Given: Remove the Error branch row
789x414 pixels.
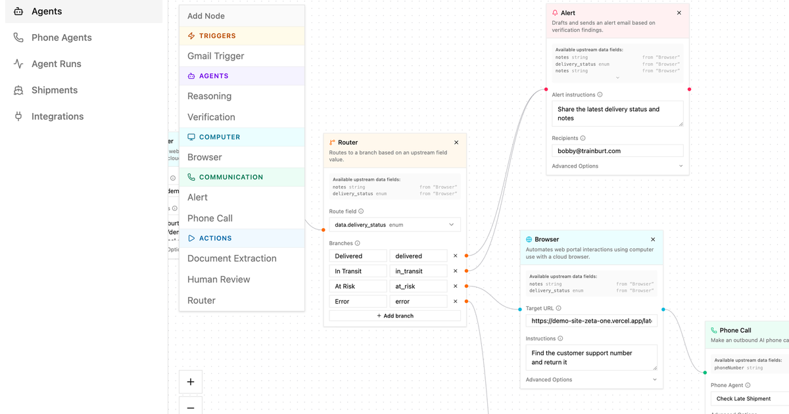Looking at the screenshot, I should pyautogui.click(x=455, y=301).
